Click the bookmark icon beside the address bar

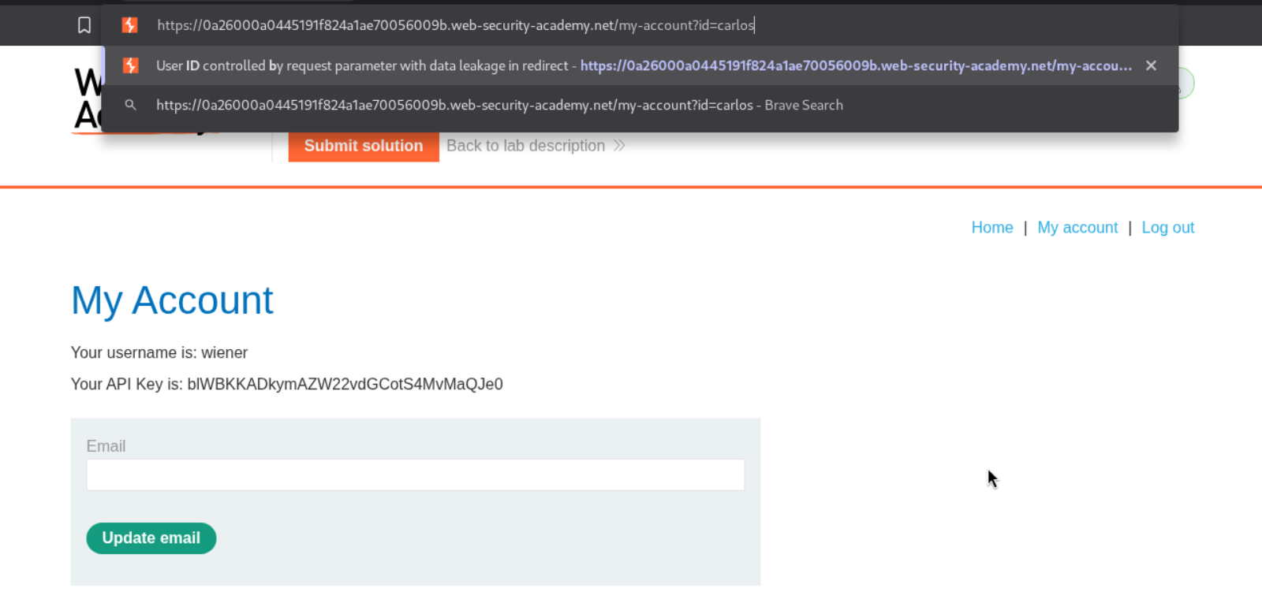point(84,25)
